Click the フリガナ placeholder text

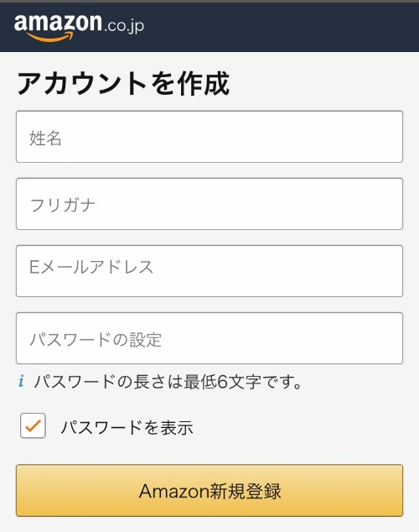(x=62, y=206)
